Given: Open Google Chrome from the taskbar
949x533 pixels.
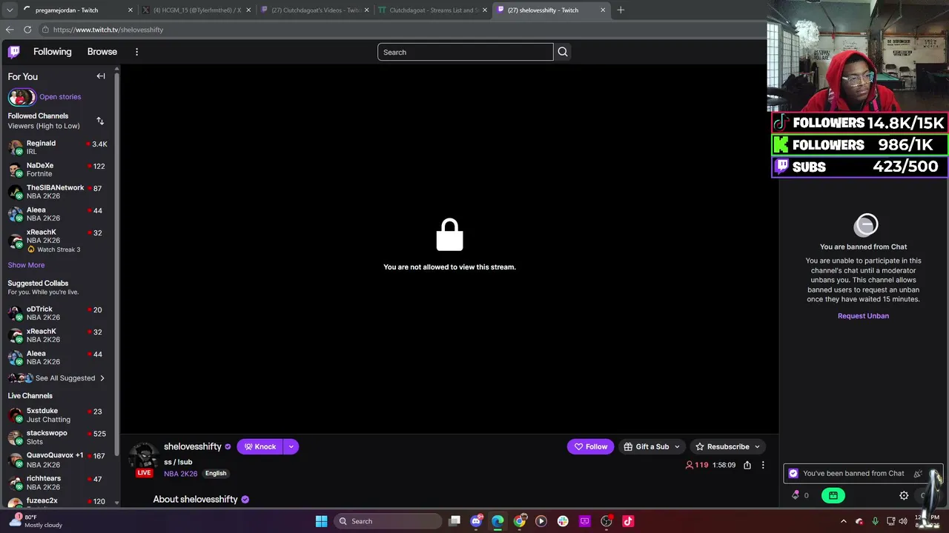Looking at the screenshot, I should pos(520,521).
